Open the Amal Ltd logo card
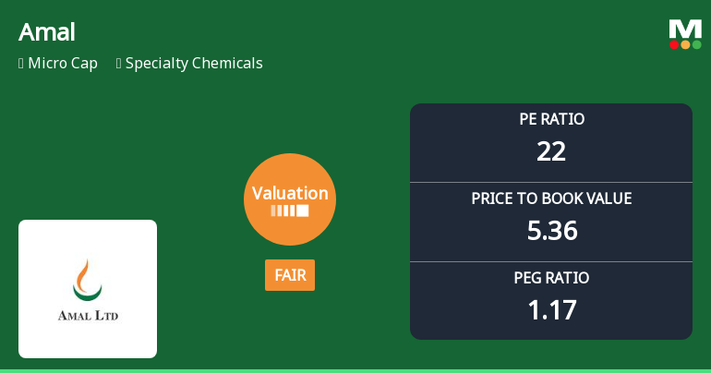The image size is (711, 373). click(x=88, y=289)
